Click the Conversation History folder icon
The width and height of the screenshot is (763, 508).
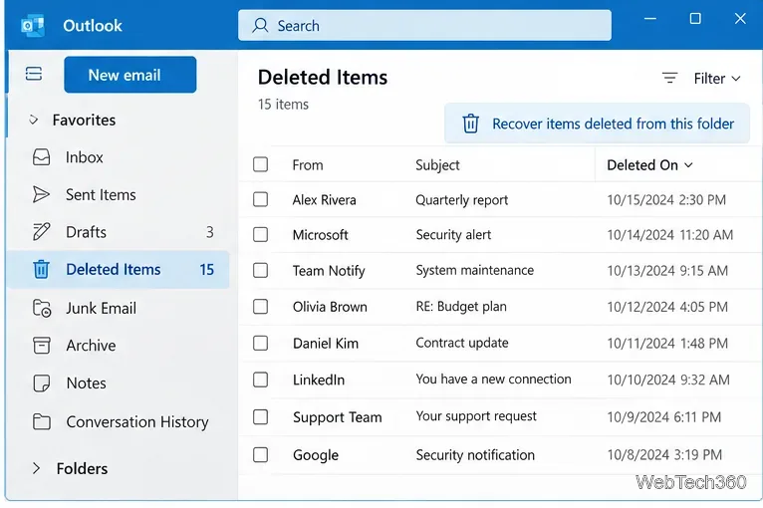point(42,421)
